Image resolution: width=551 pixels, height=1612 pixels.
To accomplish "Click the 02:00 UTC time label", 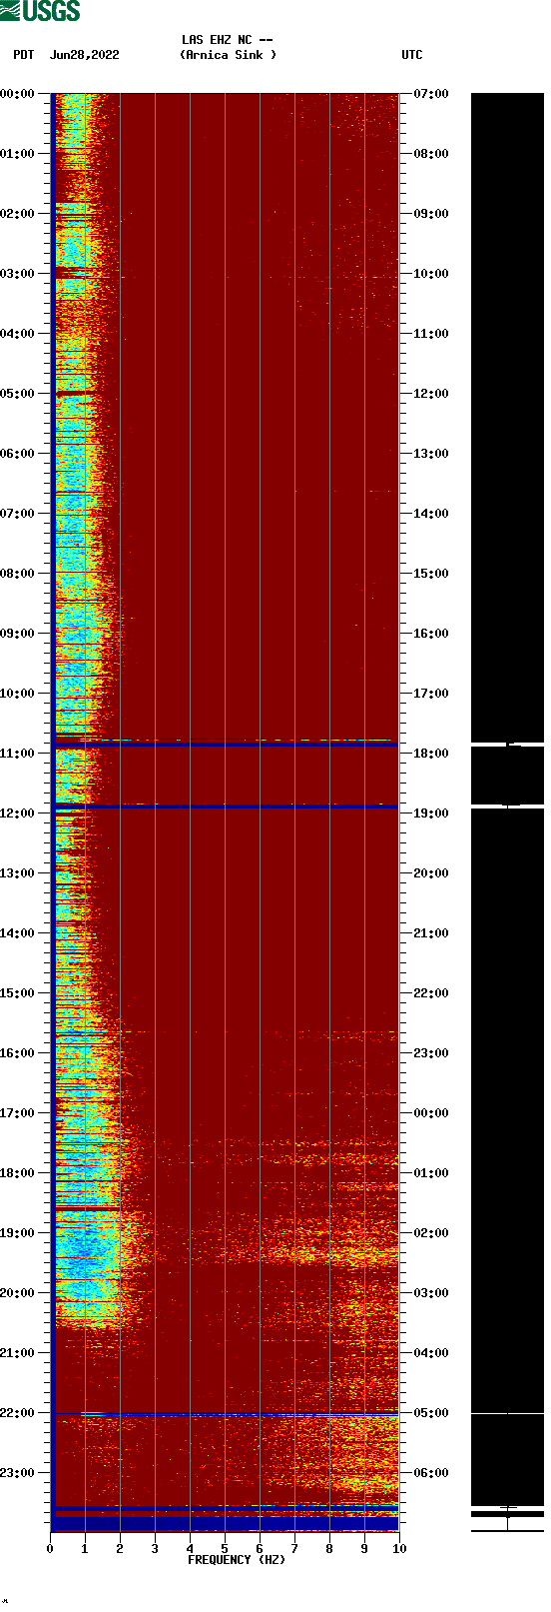I will tap(431, 1233).
